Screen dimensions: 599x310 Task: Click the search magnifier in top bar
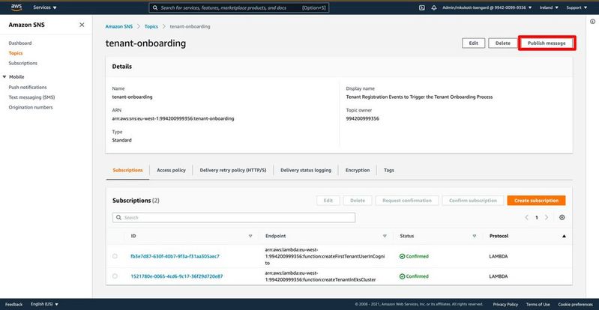point(155,7)
